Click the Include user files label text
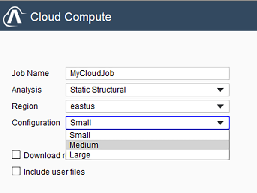 click(x=54, y=172)
